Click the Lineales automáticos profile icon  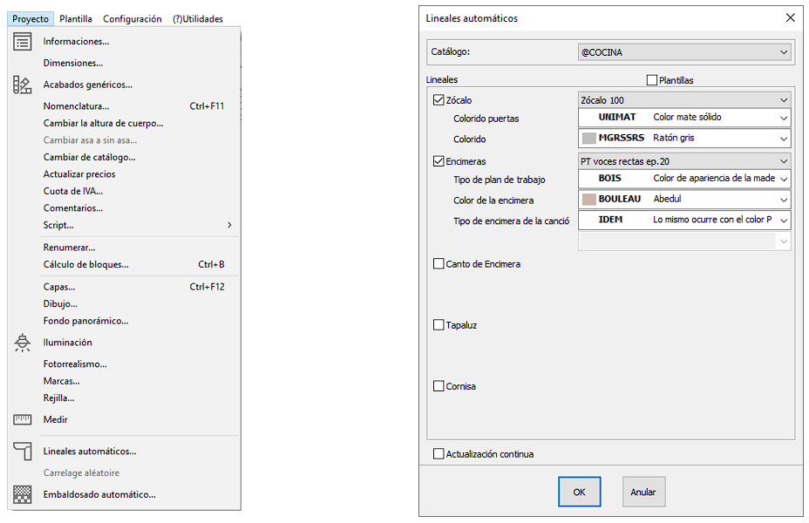(23, 452)
